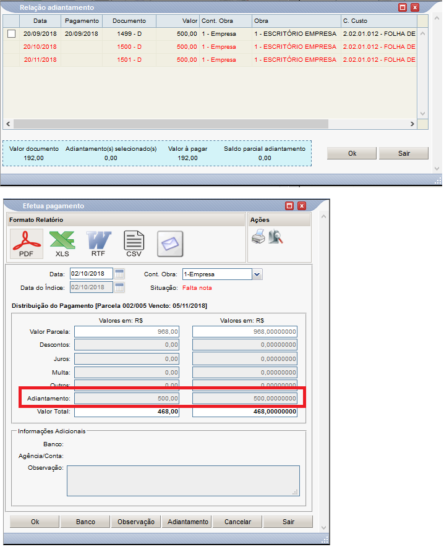This screenshot has height=547, width=444.
Task: Click Ok in Efetua pagamento window
Action: [35, 522]
